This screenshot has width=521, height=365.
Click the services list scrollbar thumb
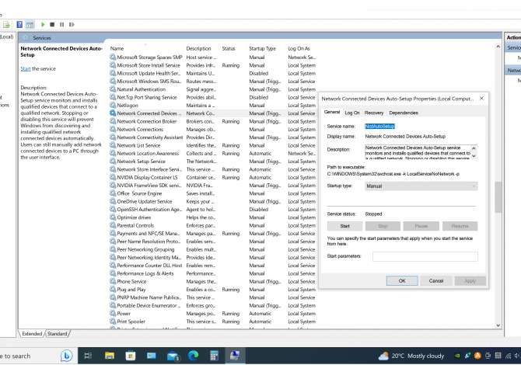(498, 196)
